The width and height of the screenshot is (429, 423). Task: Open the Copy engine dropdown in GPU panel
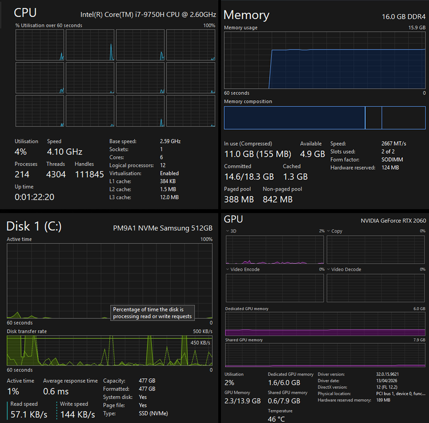click(x=329, y=231)
